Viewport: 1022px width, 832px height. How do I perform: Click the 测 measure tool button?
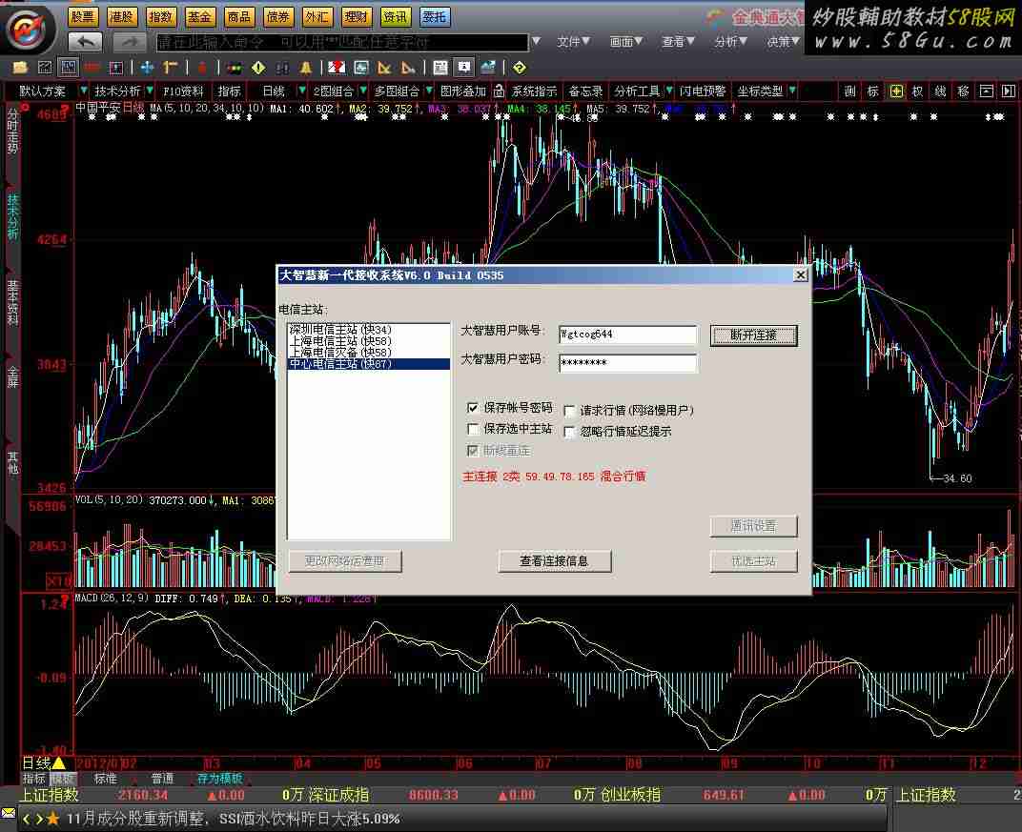click(850, 91)
